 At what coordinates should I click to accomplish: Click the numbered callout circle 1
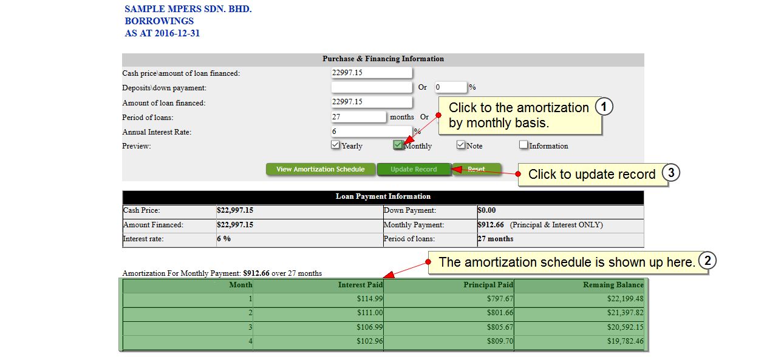coord(603,107)
